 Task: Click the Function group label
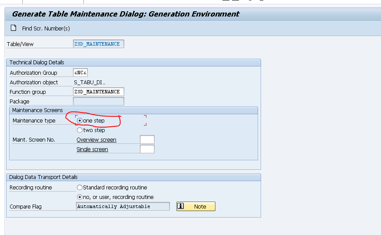tap(28, 92)
